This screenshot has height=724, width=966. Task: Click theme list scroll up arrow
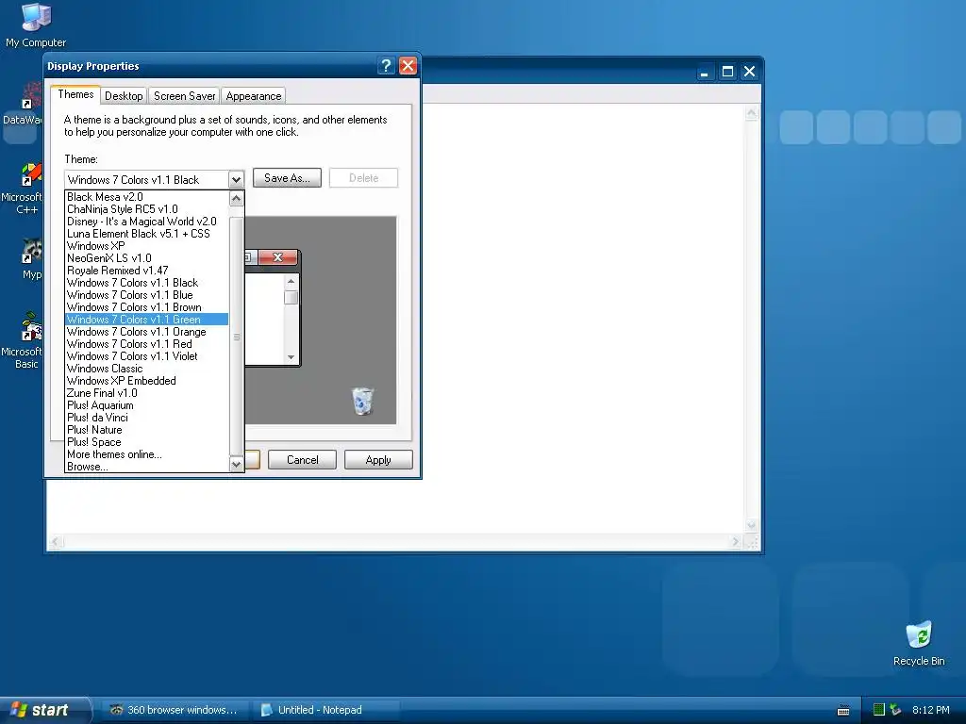click(x=236, y=198)
